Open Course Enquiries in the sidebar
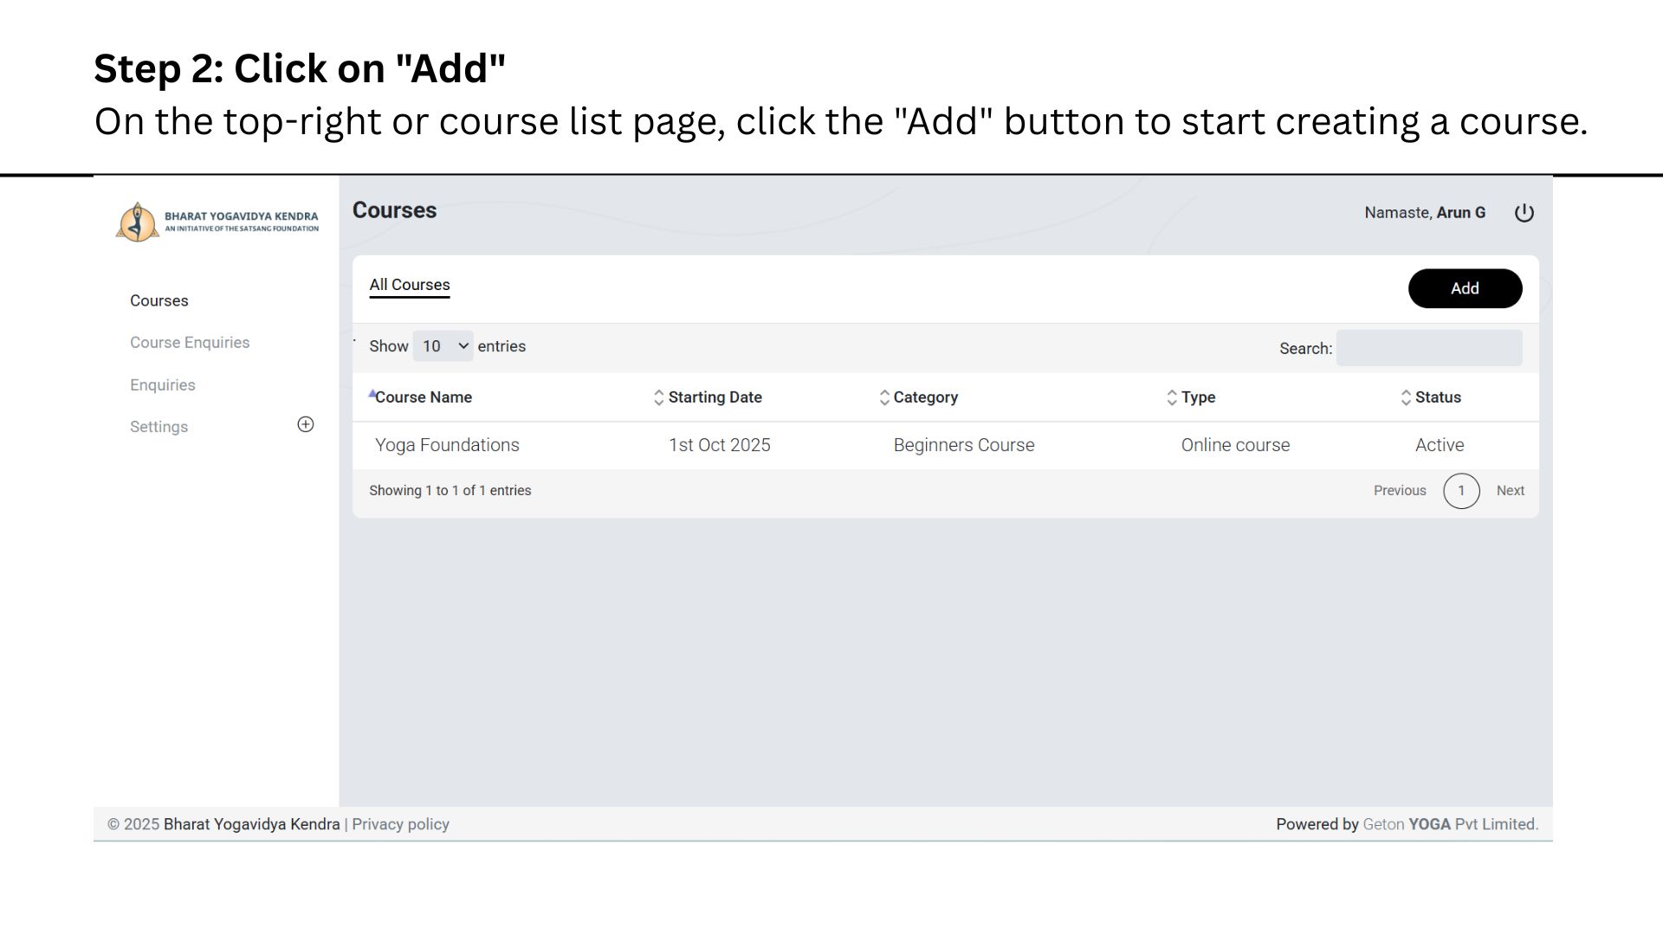This screenshot has width=1663, height=935. click(190, 343)
